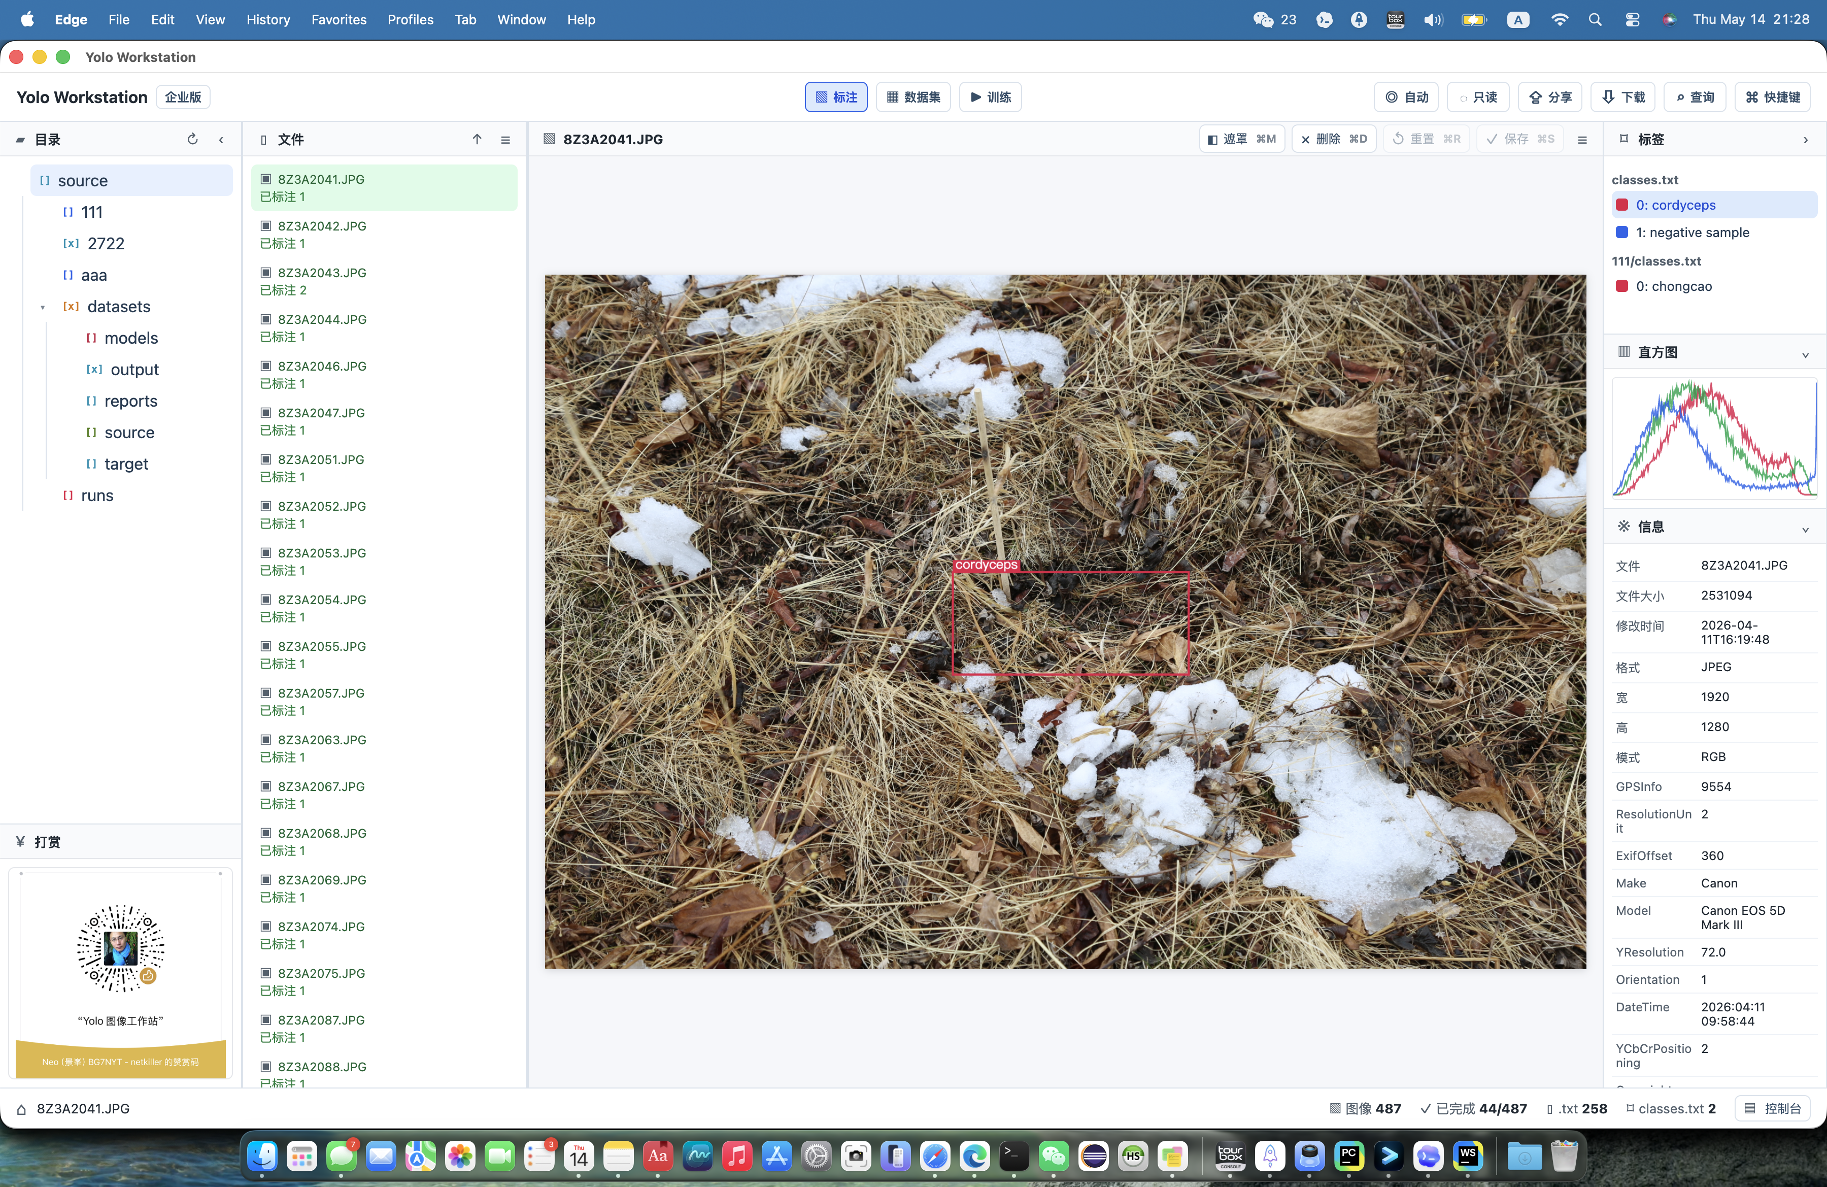Collapse the 标签 panel chevron
The image size is (1827, 1187).
pyautogui.click(x=1806, y=140)
